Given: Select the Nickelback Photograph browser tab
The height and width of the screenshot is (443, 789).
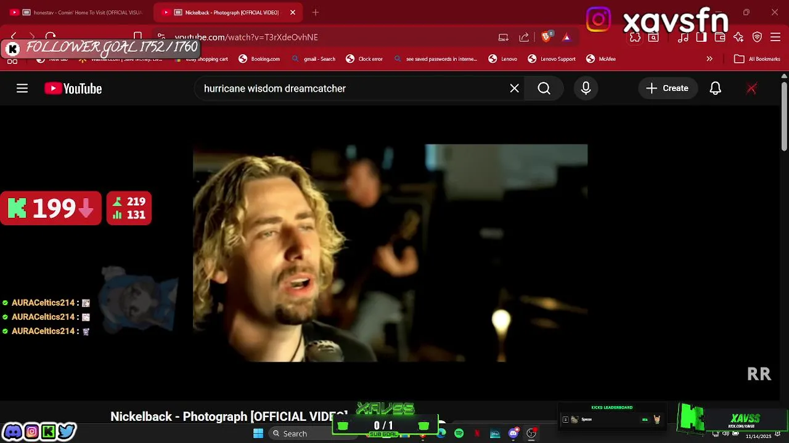Looking at the screenshot, I should click(228, 12).
